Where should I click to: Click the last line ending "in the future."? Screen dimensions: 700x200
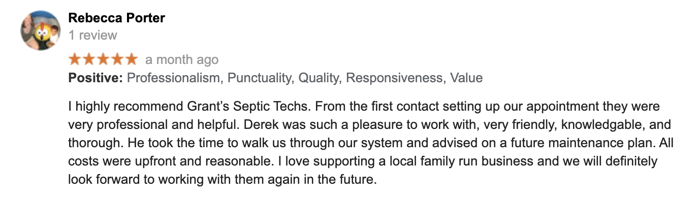(222, 180)
